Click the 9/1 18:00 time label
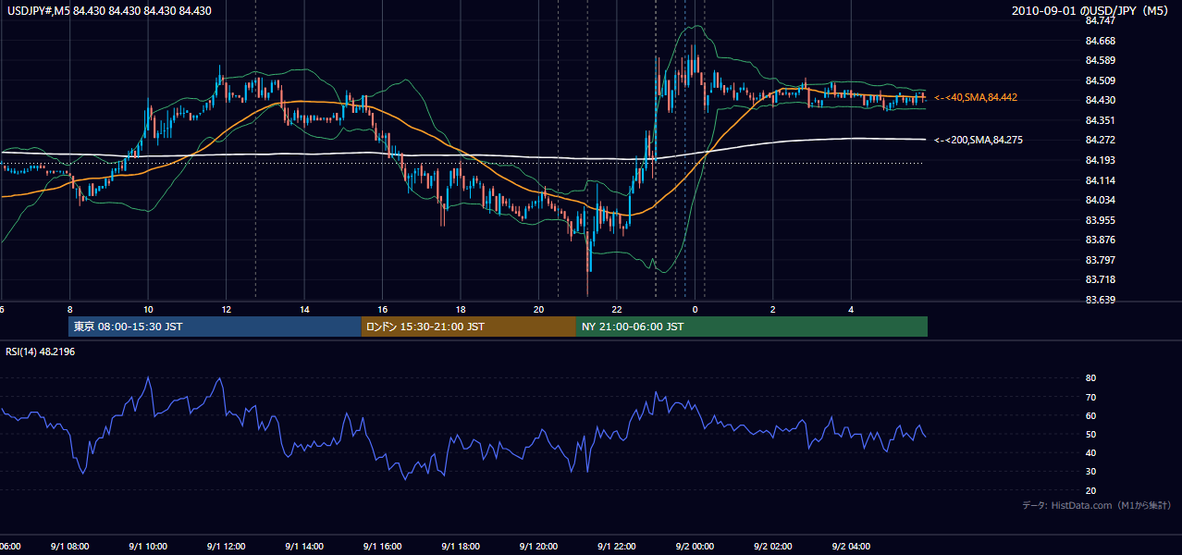Viewport: 1182px width, 555px height. 461,547
